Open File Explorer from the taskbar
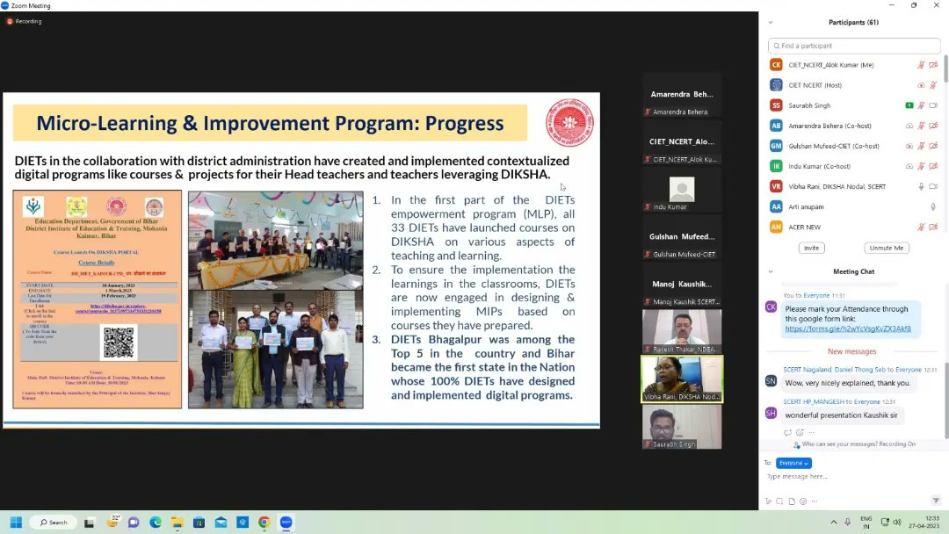949x534 pixels. click(x=177, y=523)
